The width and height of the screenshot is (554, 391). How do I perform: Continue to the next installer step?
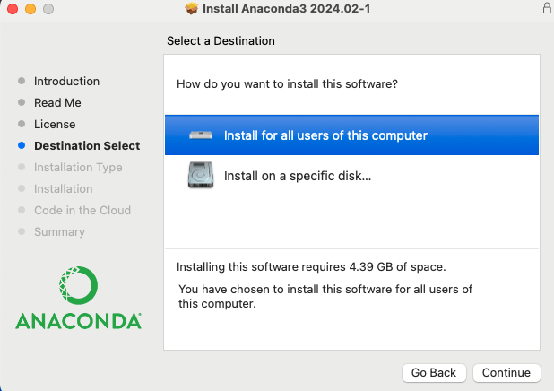coord(506,373)
